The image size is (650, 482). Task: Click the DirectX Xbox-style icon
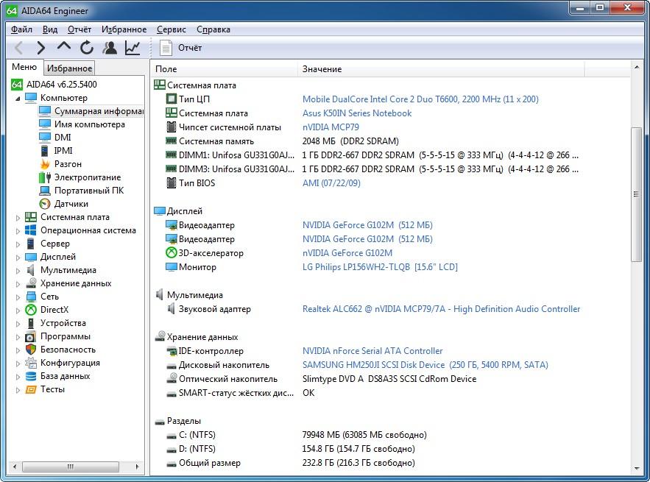click(x=31, y=310)
